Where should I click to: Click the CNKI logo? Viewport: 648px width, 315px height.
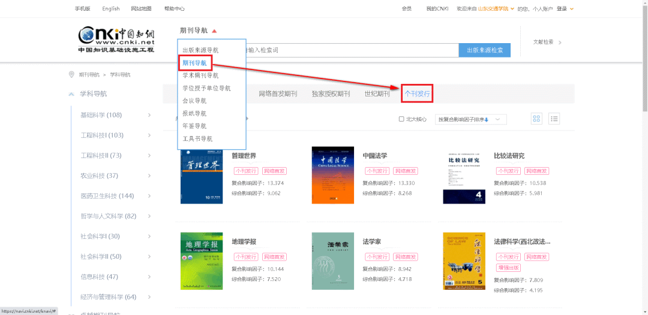(117, 39)
